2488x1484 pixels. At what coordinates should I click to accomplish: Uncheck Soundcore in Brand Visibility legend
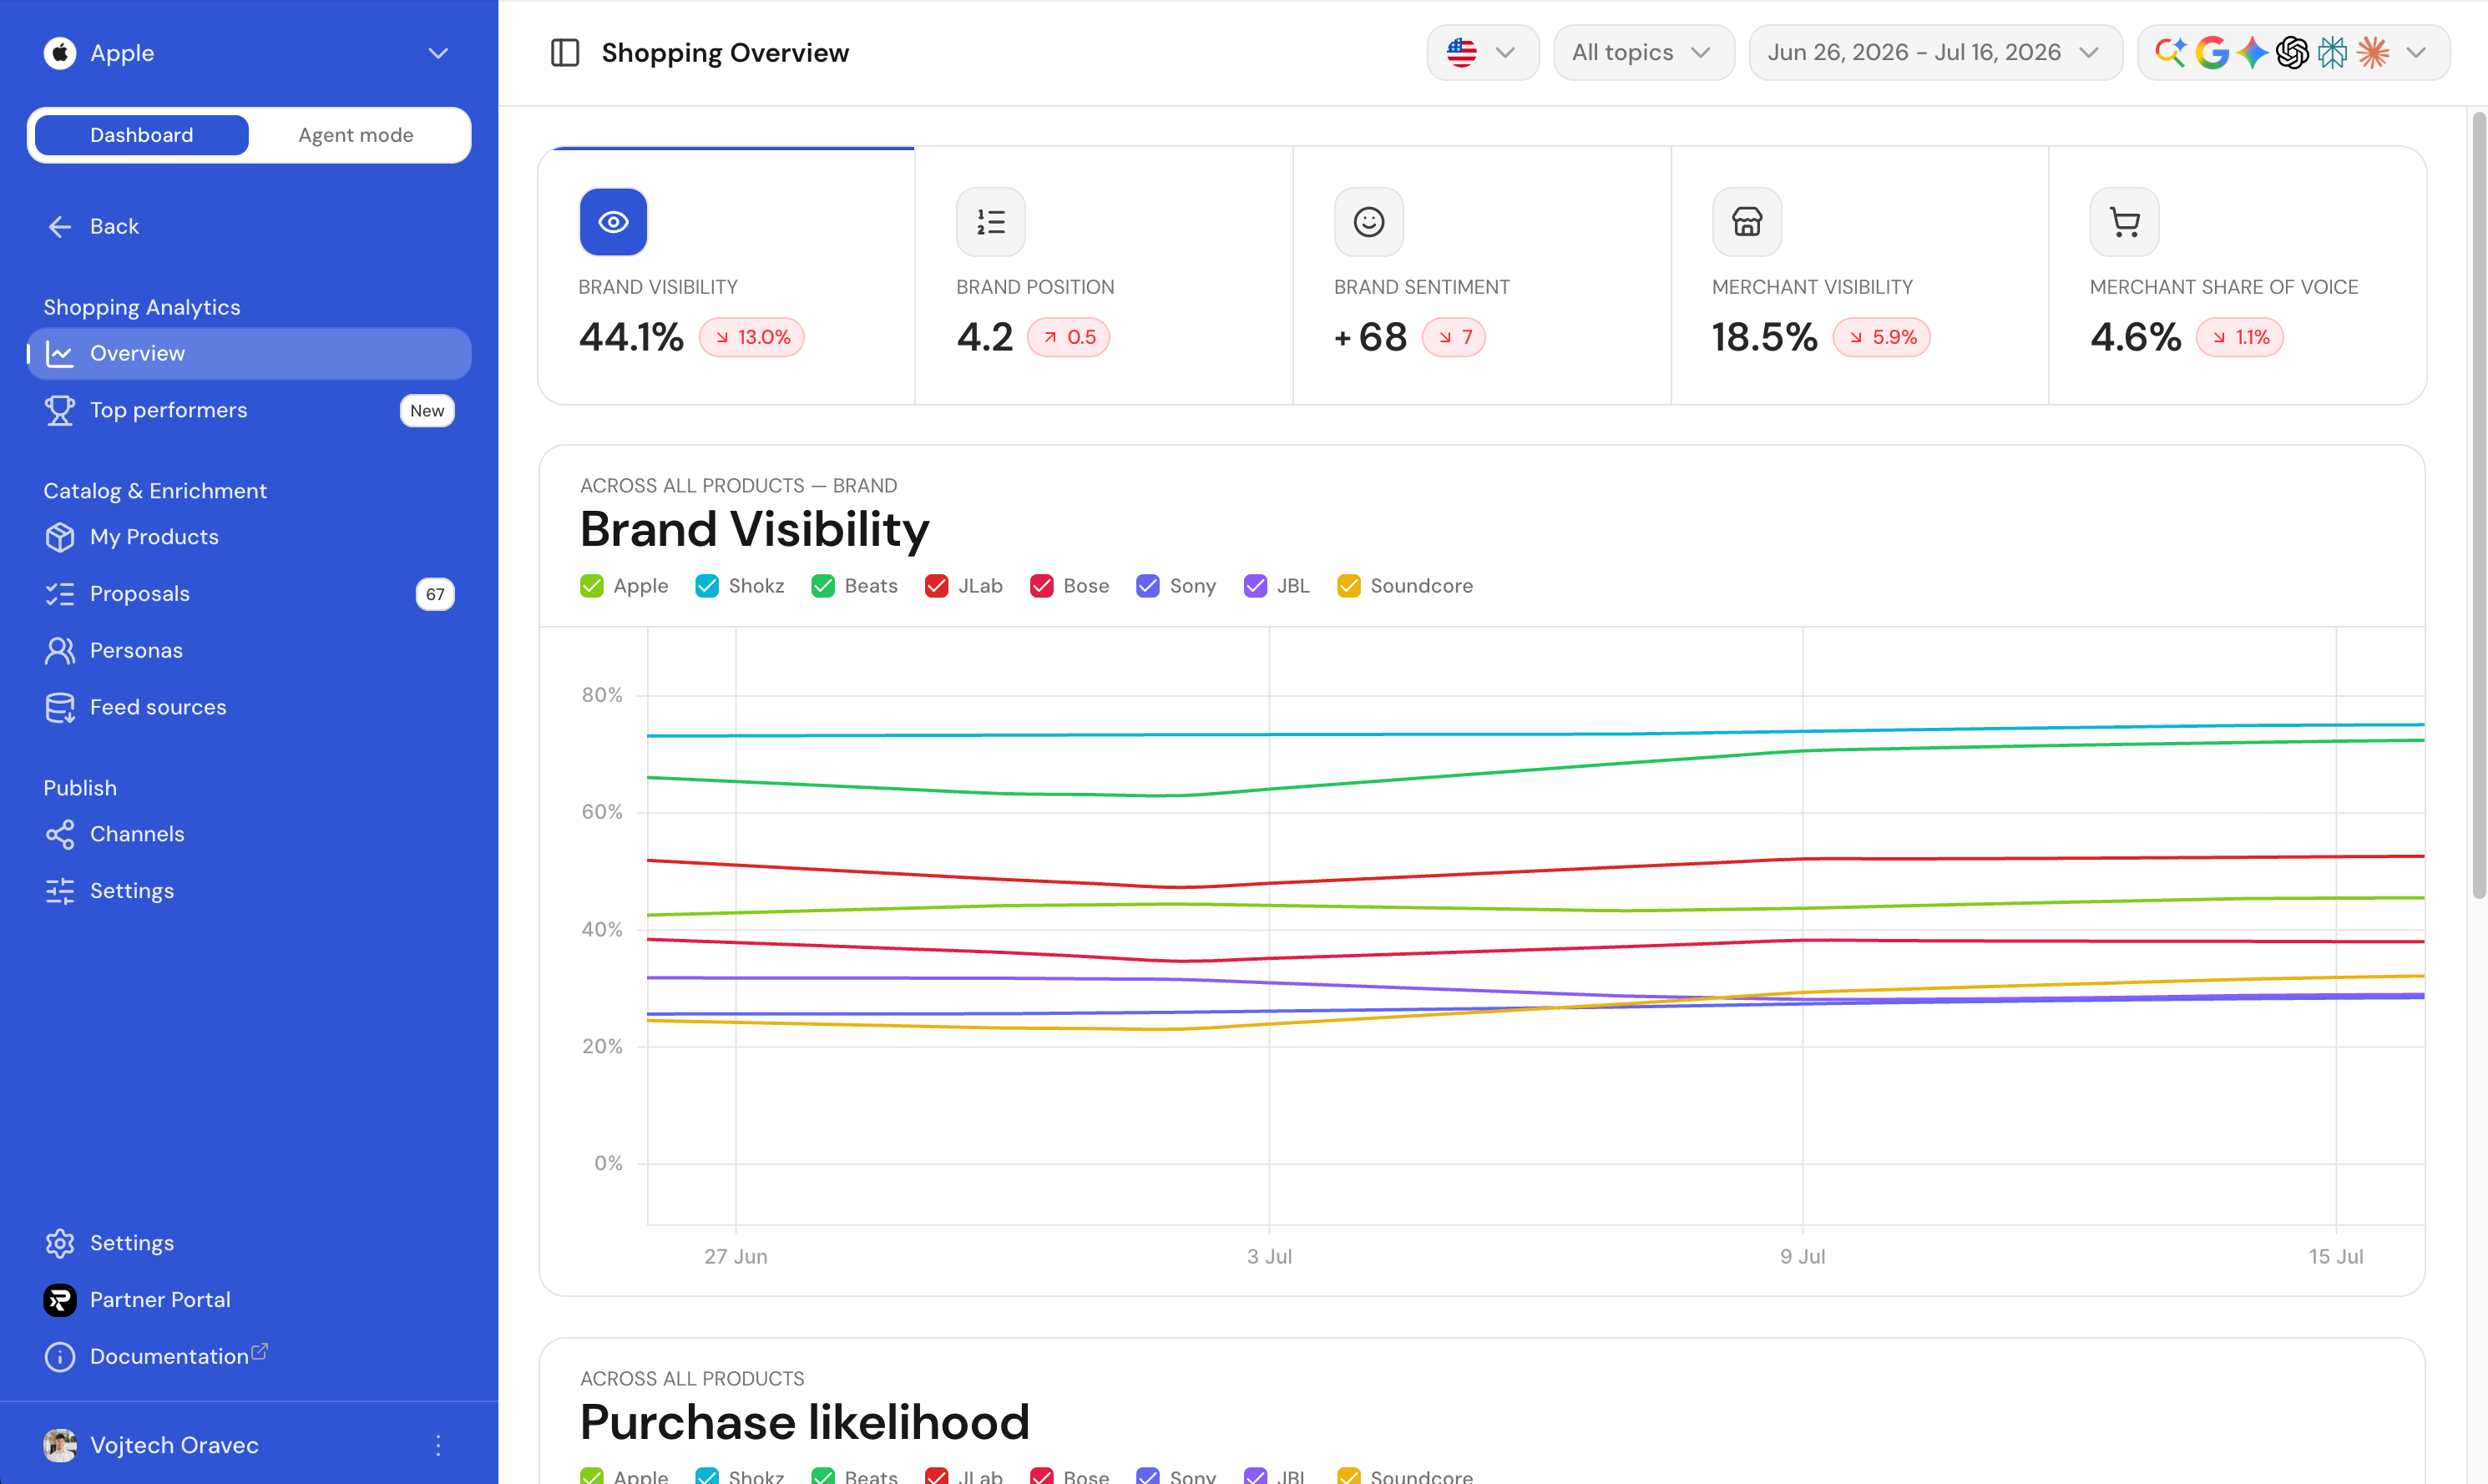point(1349,586)
